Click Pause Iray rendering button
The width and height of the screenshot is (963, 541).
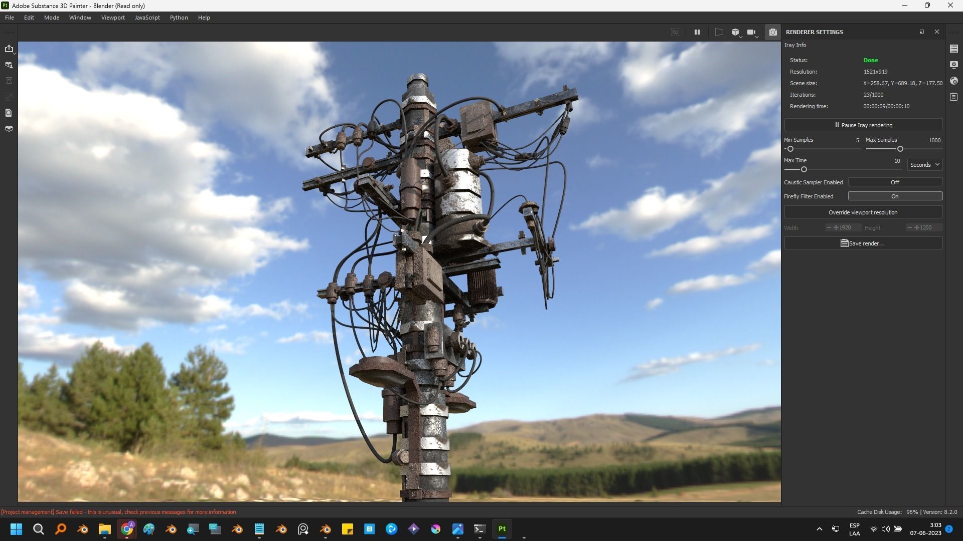point(863,125)
